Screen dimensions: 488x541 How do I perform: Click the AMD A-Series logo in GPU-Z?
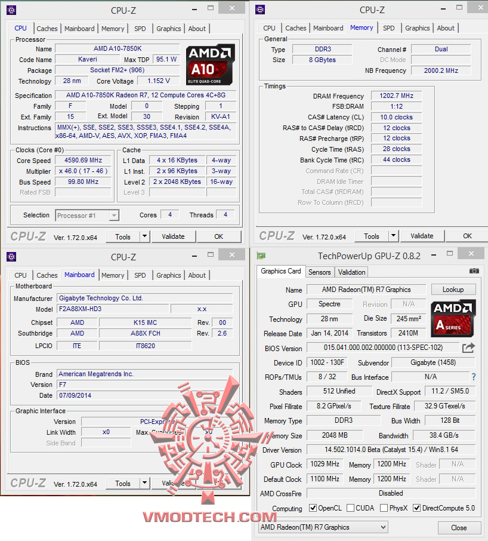(453, 318)
